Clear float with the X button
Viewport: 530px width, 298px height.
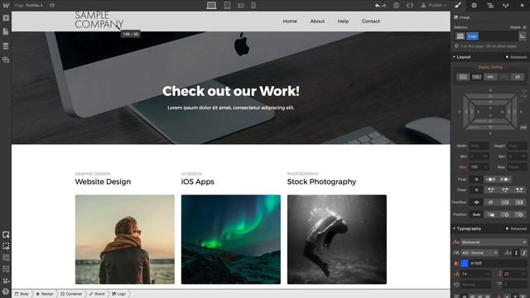tap(477, 180)
